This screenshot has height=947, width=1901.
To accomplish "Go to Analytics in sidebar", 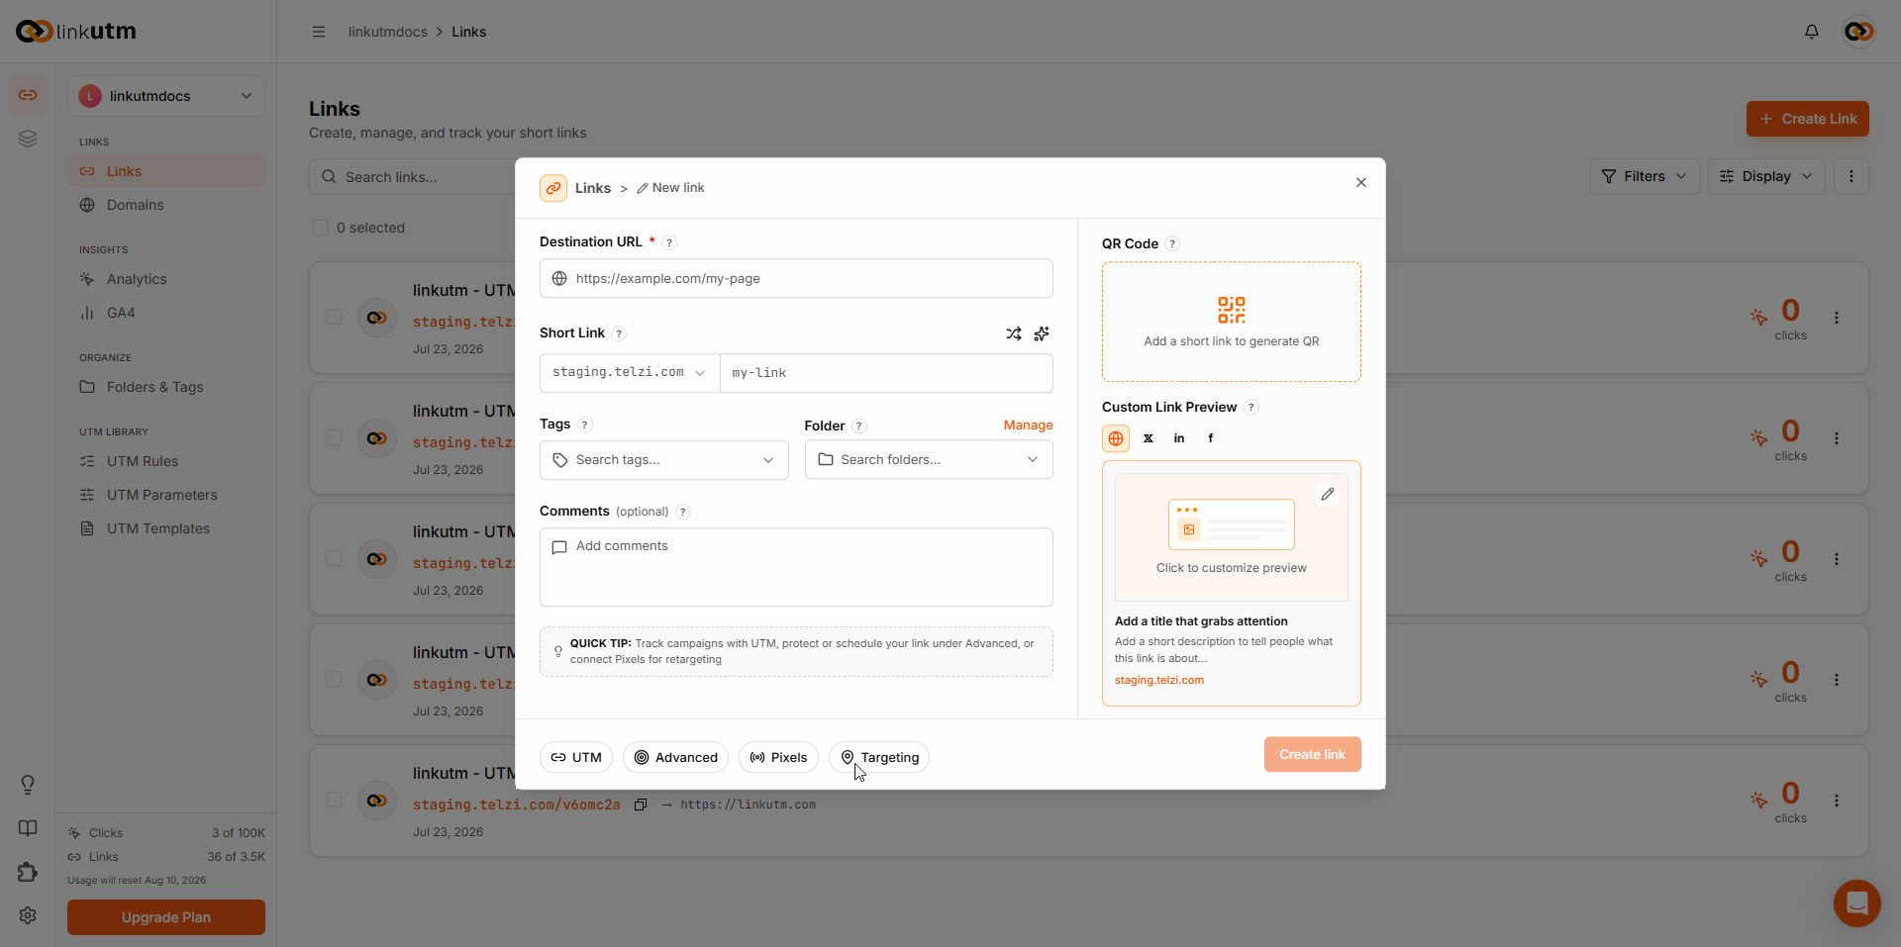I will point(166,279).
